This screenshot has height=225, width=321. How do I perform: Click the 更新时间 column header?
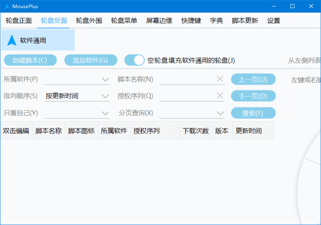[x=249, y=131]
